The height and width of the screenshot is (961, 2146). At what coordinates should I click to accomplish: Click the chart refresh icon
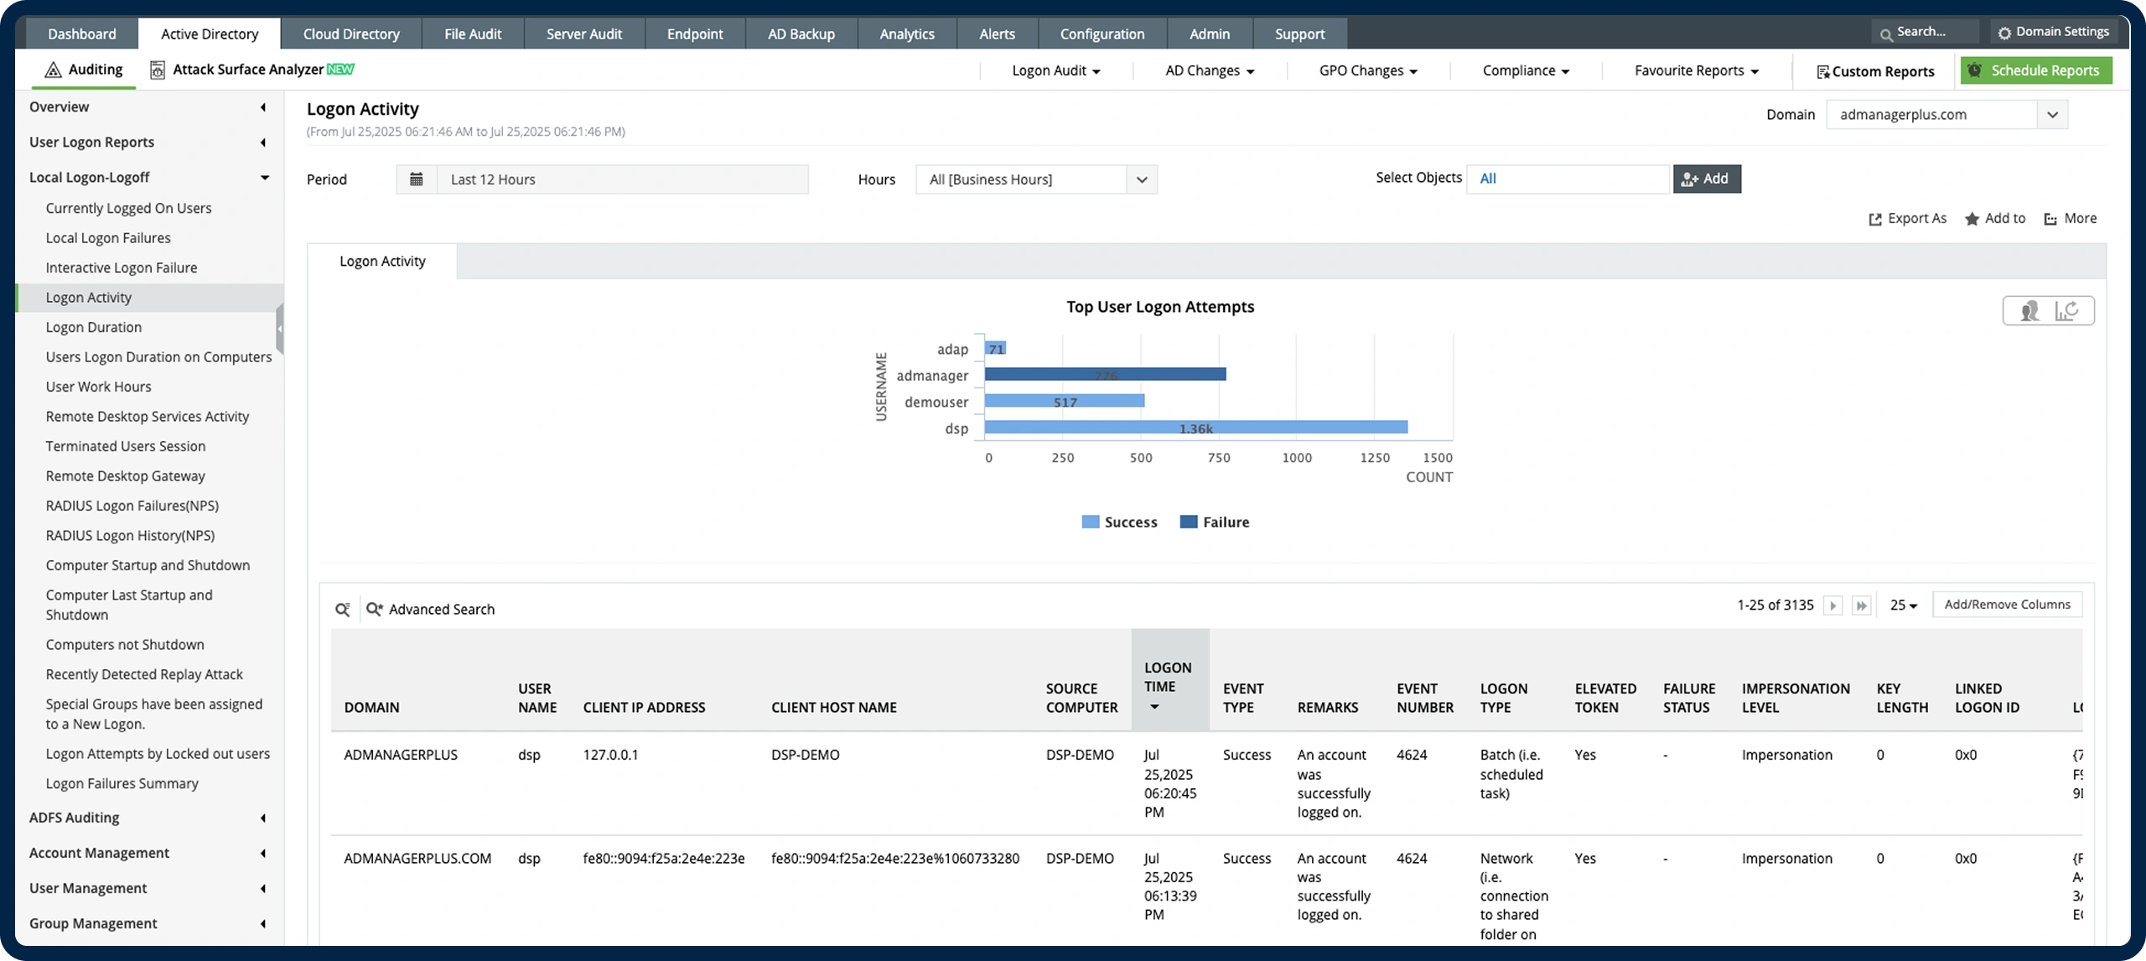pos(2067,311)
